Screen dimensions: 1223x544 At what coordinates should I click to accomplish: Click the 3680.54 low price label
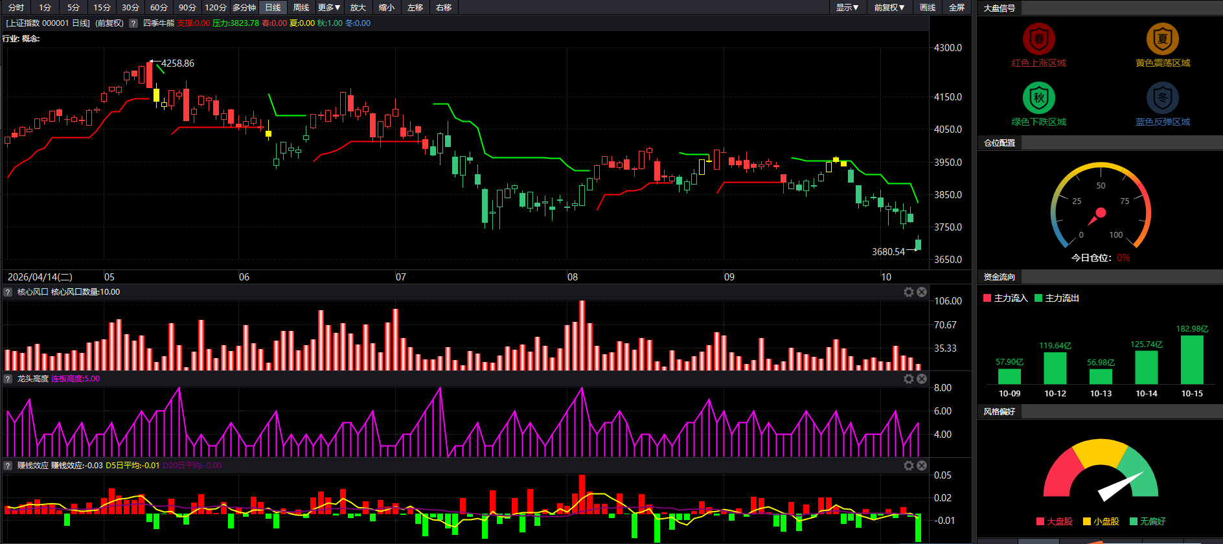(x=888, y=252)
